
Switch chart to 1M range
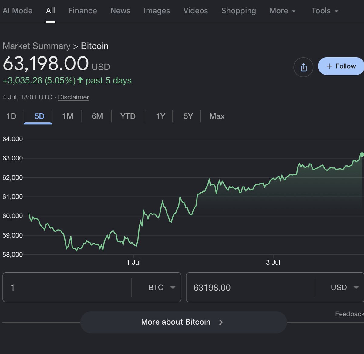[x=68, y=116]
